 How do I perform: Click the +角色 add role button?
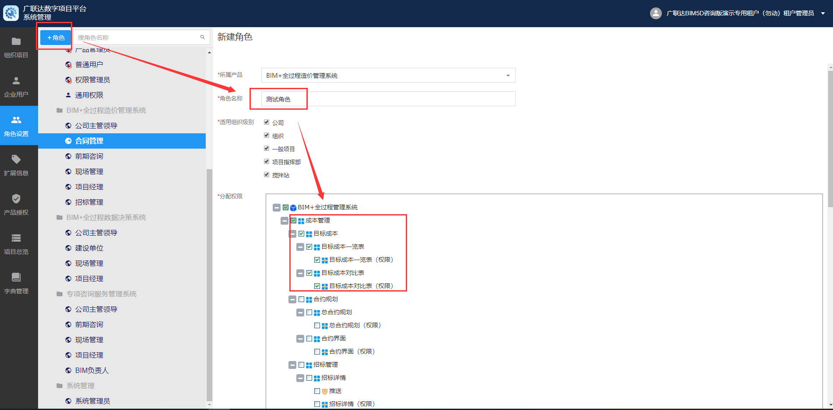pyautogui.click(x=56, y=38)
